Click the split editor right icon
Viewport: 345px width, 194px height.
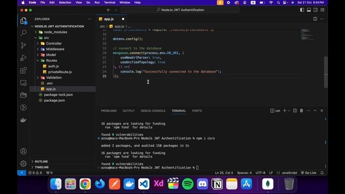coord(315,19)
